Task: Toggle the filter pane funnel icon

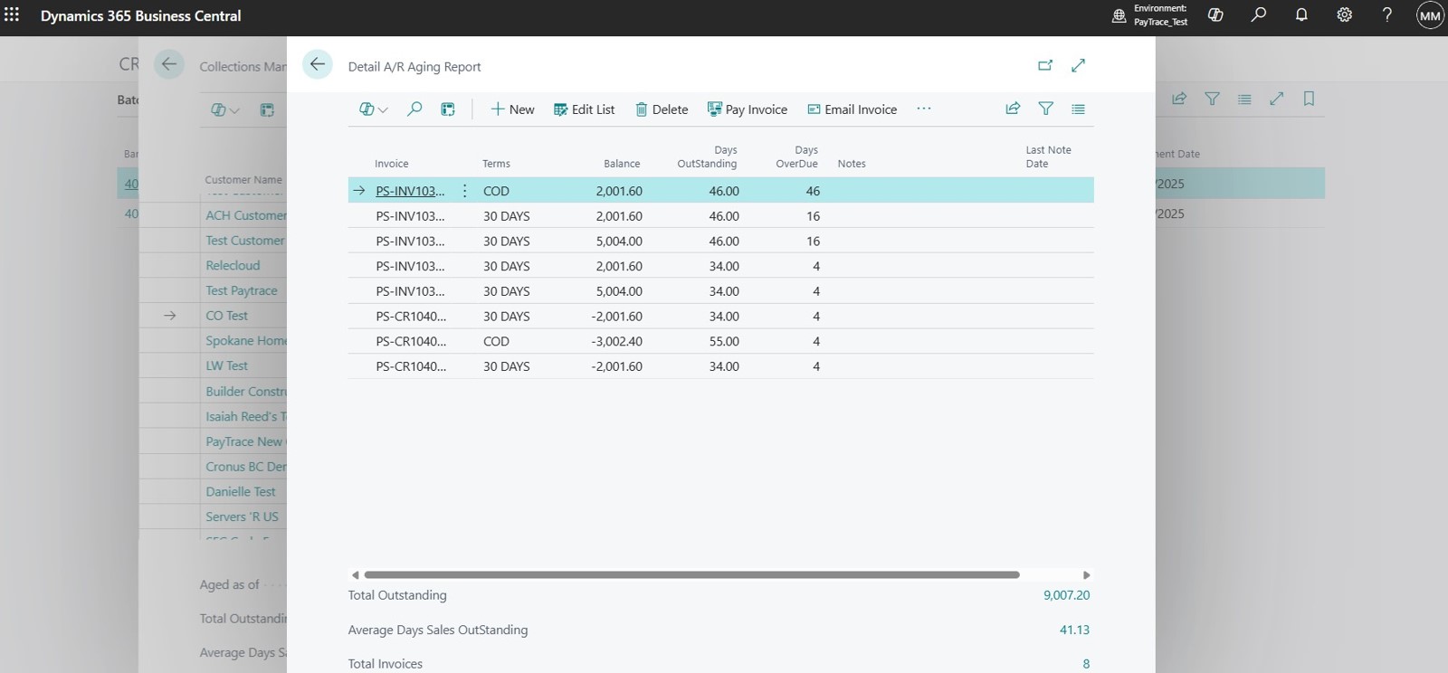Action: coord(1045,109)
